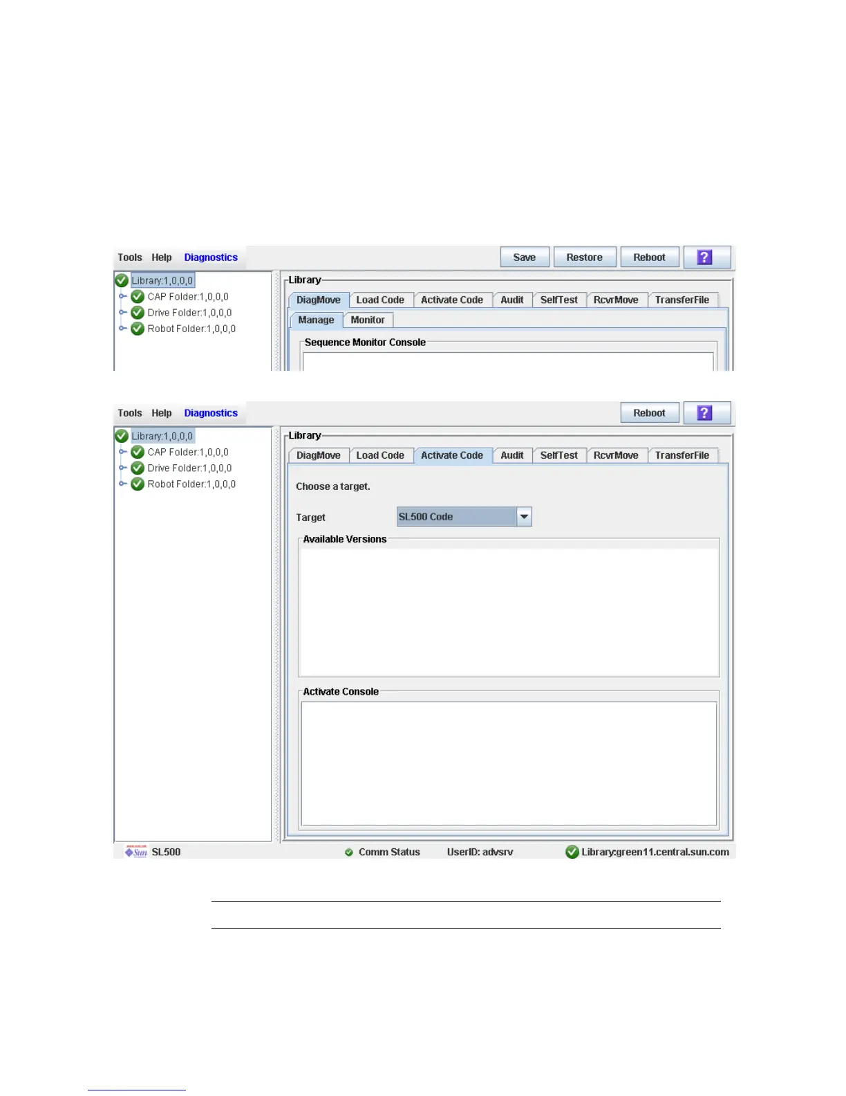
Task: Select Robot Folder:1,0,0,0 in lower tree
Action: (x=191, y=484)
